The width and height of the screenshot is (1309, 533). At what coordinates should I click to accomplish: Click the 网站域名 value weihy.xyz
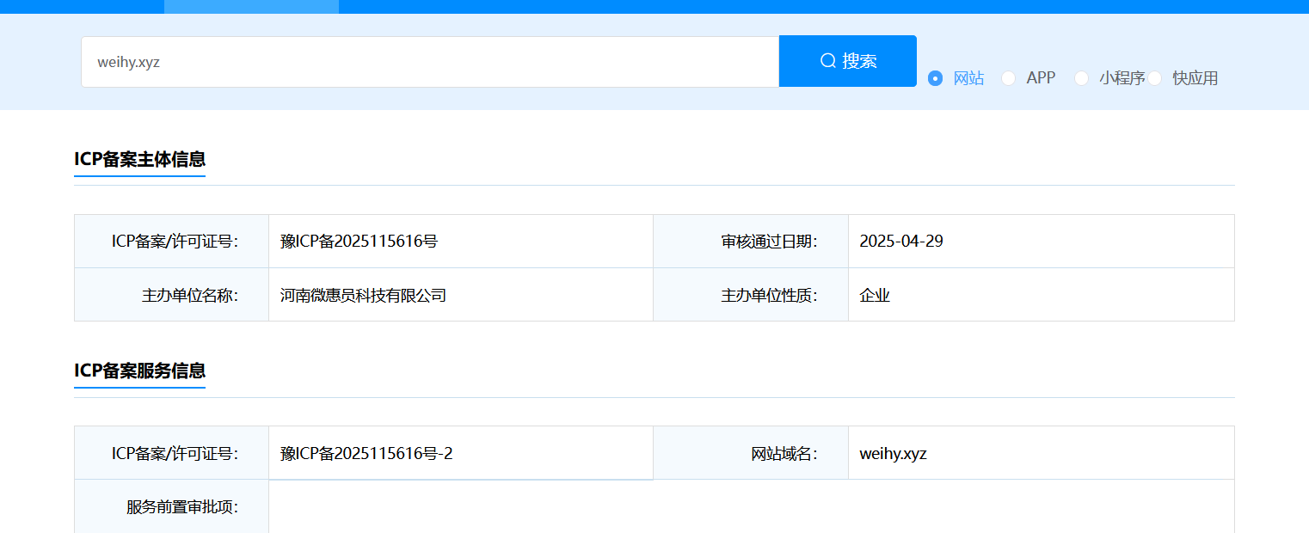tap(893, 454)
